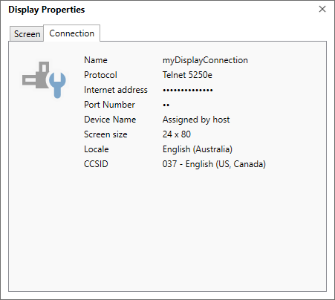Click the Name label
The height and width of the screenshot is (300, 335).
coord(96,60)
